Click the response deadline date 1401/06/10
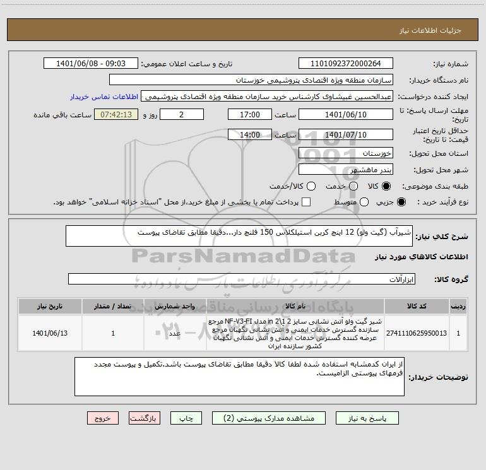This screenshot has width=486, height=470. click(x=346, y=114)
